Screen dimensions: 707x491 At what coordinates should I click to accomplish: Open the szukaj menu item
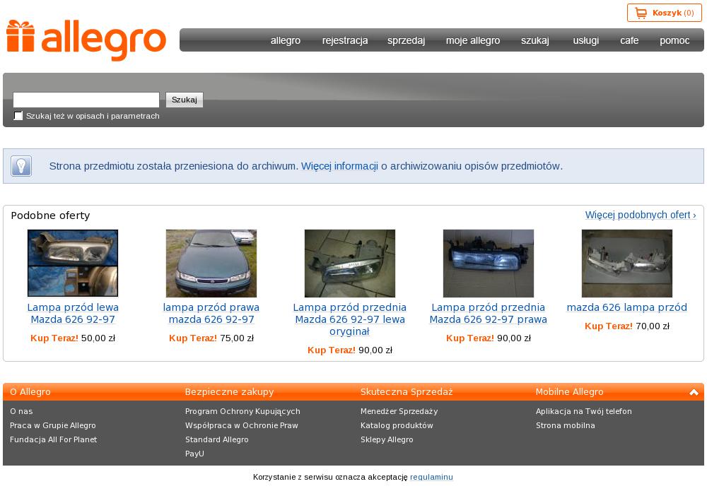click(535, 40)
